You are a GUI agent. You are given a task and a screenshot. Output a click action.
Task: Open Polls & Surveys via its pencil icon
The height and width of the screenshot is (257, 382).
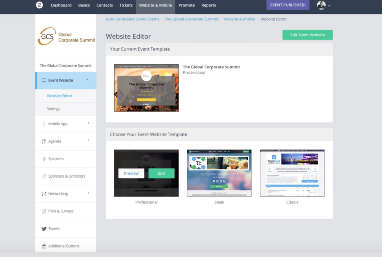44,211
